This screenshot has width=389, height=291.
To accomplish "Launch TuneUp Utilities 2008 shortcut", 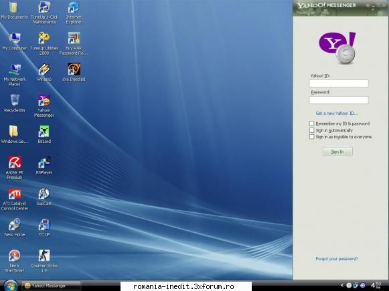I will click(x=44, y=43).
